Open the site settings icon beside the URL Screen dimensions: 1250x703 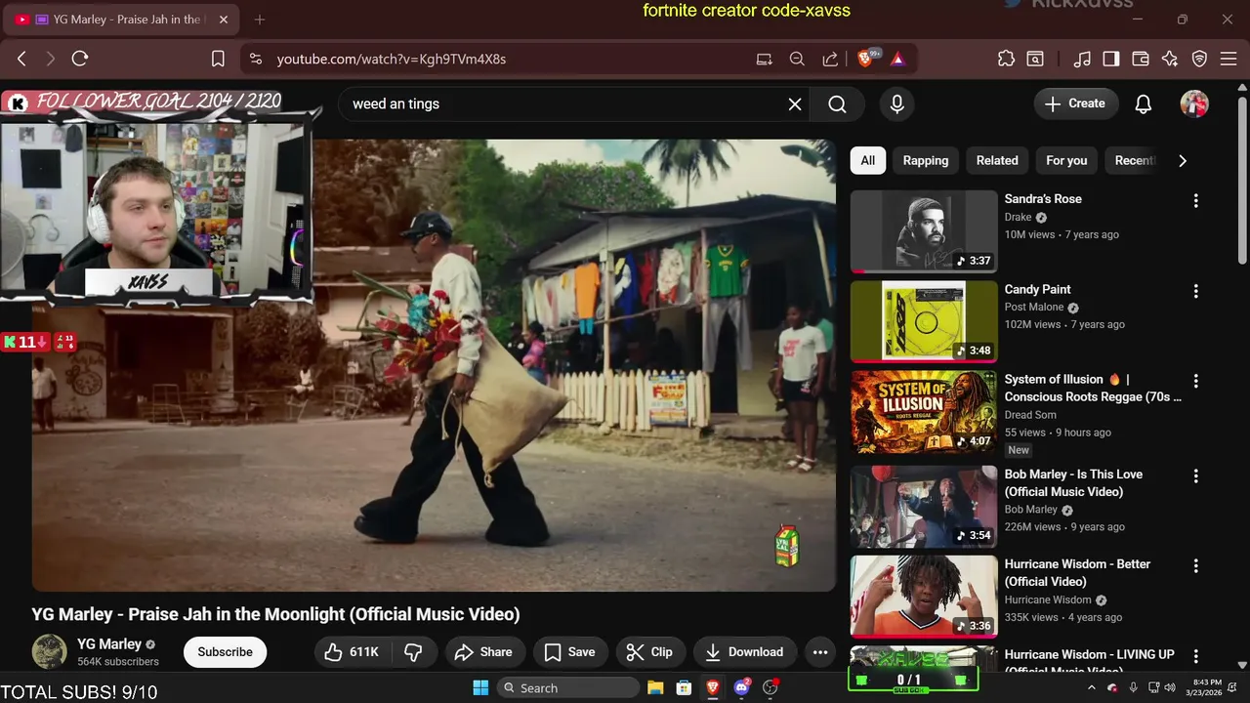coord(256,59)
